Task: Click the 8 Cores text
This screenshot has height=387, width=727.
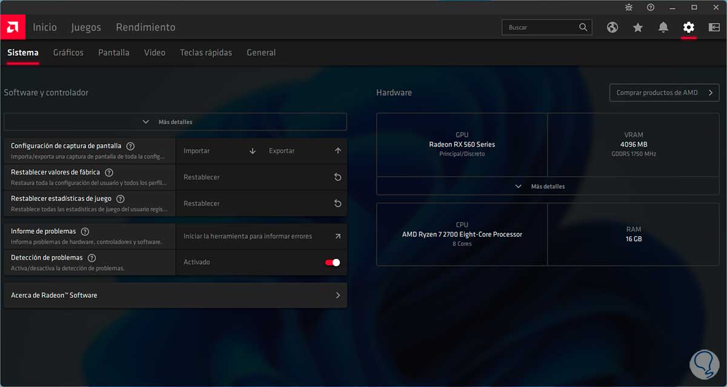Action: pyautogui.click(x=462, y=244)
